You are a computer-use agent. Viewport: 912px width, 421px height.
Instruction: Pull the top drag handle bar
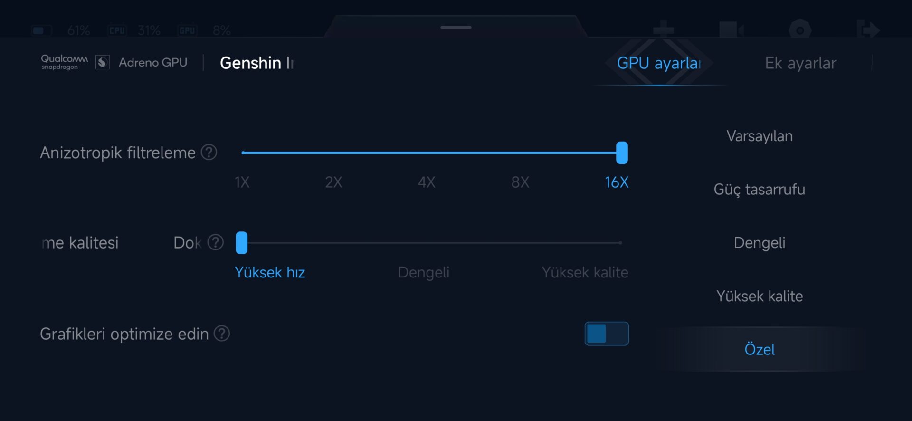click(456, 27)
